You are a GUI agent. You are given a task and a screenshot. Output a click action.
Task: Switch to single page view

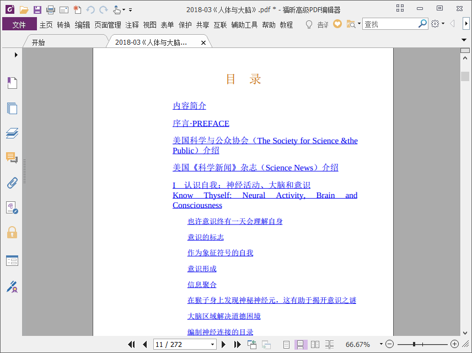click(x=287, y=344)
